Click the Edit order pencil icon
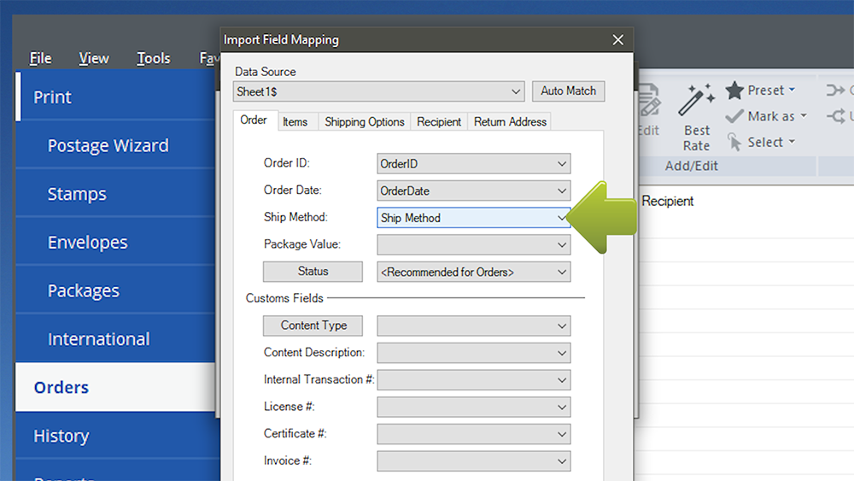Image resolution: width=854 pixels, height=481 pixels. 648,101
